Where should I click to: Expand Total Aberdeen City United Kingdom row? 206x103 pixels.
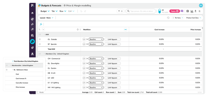(13, 61)
